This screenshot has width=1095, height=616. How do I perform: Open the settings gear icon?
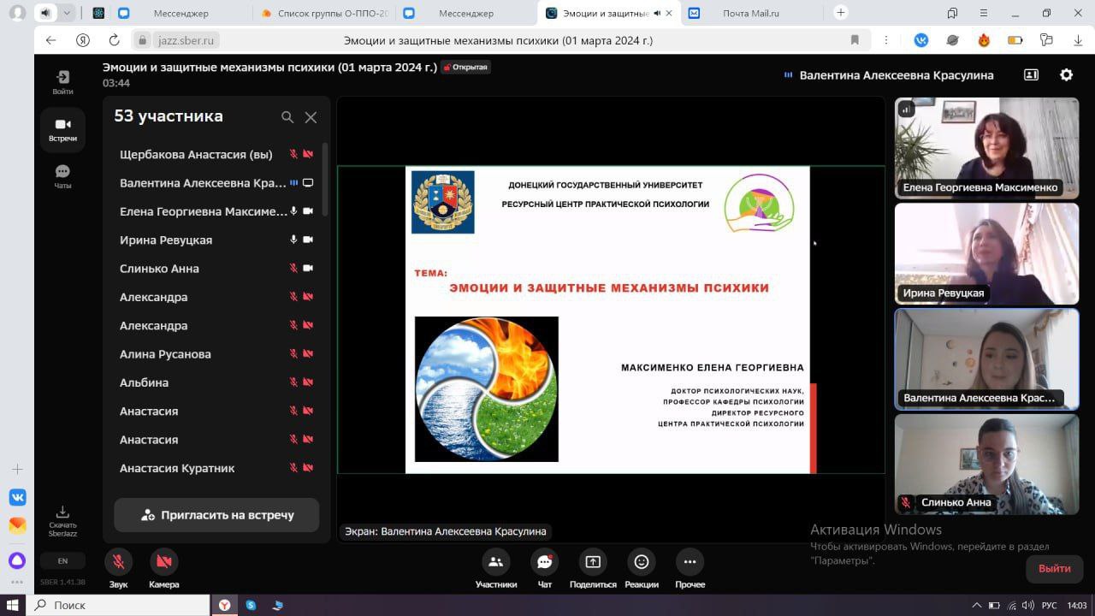pos(1066,74)
